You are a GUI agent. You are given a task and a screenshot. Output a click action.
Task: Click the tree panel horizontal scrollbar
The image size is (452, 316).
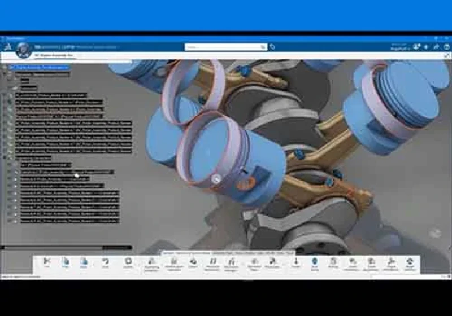[x=66, y=248]
